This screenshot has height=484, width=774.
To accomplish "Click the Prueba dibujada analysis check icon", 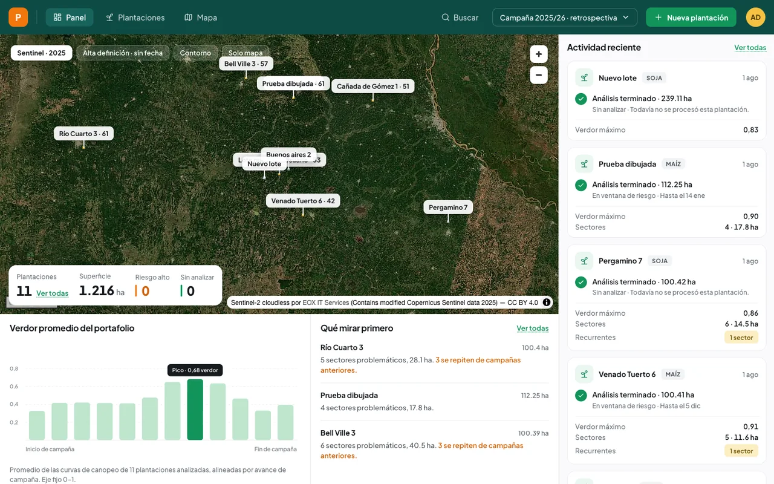I will pos(581,185).
